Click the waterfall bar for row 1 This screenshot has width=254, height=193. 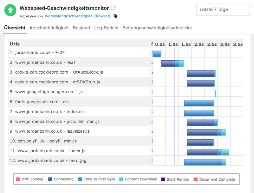(x=157, y=54)
